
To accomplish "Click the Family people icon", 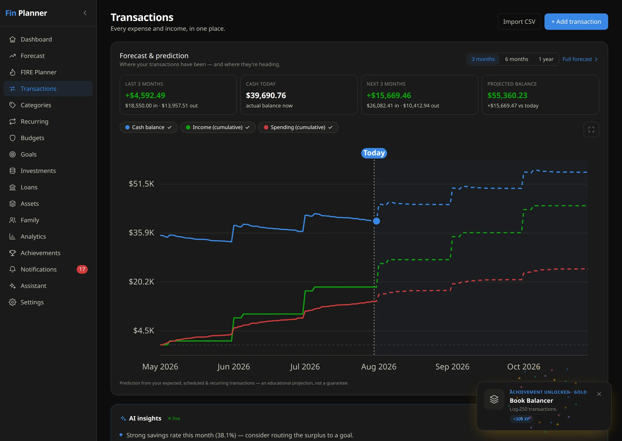I will tap(12, 220).
